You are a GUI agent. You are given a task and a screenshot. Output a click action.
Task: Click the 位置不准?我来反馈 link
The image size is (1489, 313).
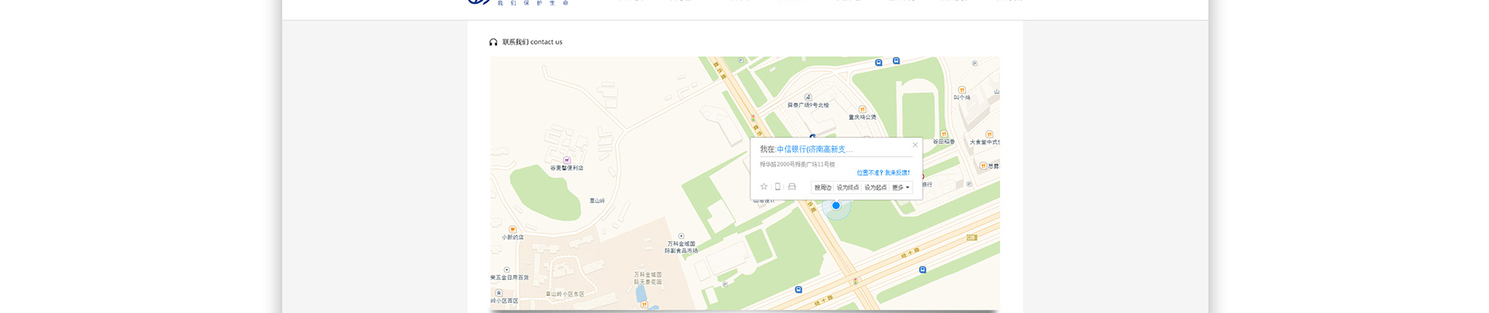coord(883,173)
